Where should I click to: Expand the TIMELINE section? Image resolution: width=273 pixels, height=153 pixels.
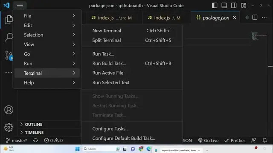click(49, 132)
